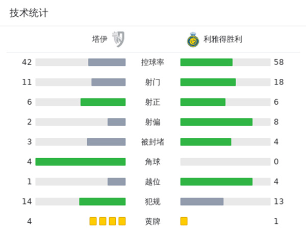Click 塔伊's leftmost yellow card icon
The image size is (306, 235).
pos(93,221)
